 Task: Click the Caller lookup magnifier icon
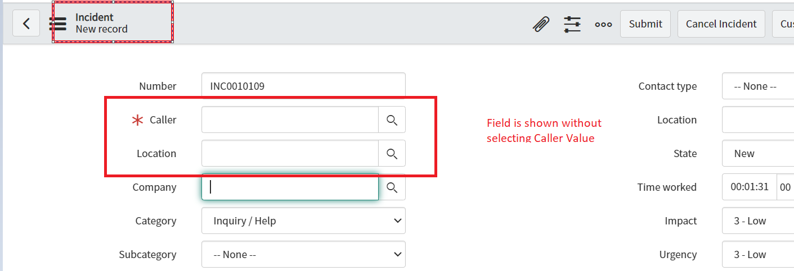point(392,120)
